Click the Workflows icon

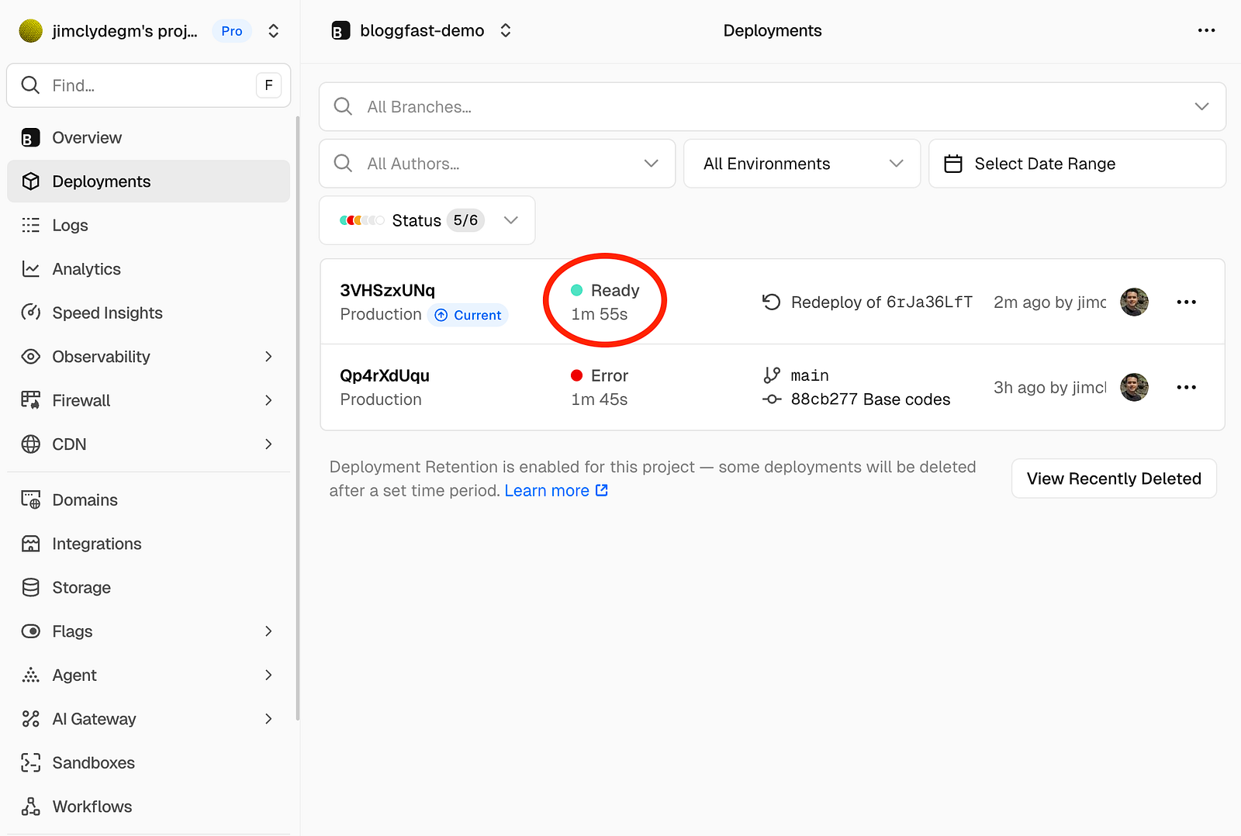[x=30, y=807]
